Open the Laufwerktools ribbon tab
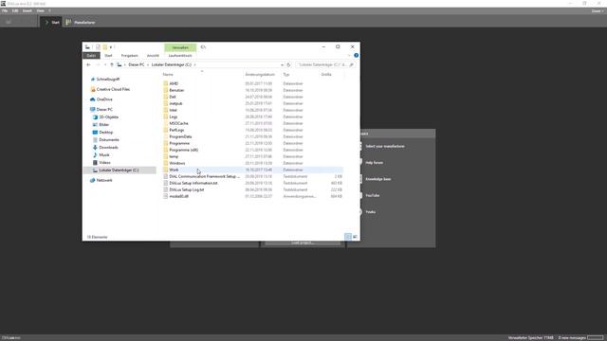 (180, 56)
